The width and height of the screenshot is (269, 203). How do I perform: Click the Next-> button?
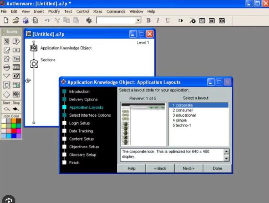point(189,168)
